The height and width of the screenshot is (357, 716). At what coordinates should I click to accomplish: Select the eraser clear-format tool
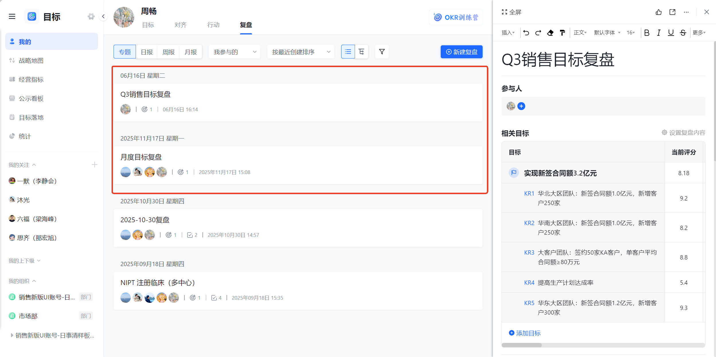coord(550,33)
